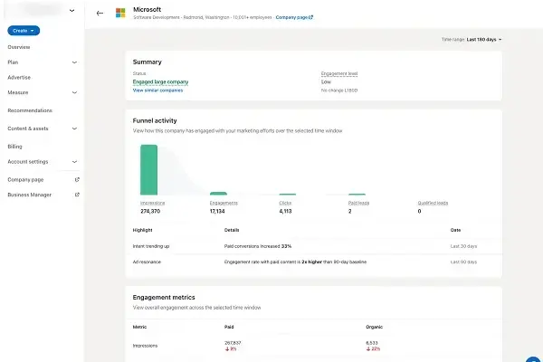Click View similar companies link
The image size is (543, 362).
pyautogui.click(x=157, y=90)
